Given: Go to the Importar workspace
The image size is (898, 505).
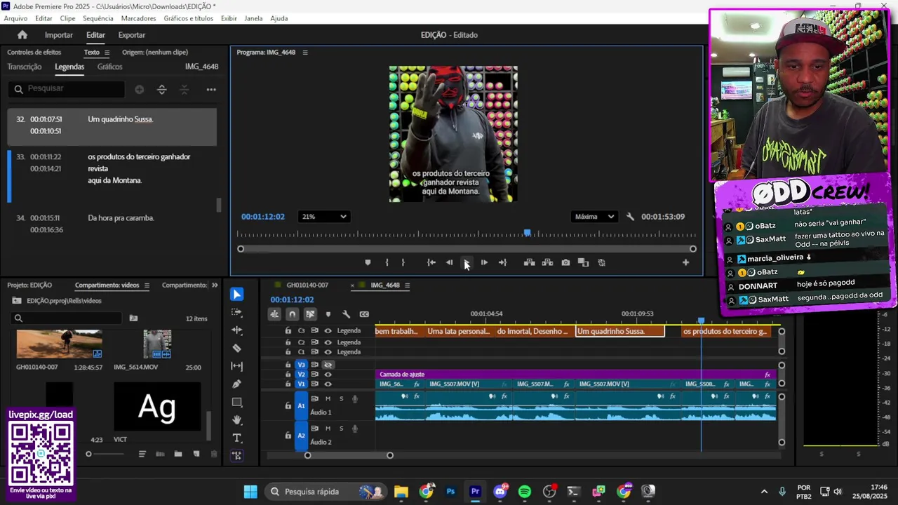Looking at the screenshot, I should pos(59,35).
